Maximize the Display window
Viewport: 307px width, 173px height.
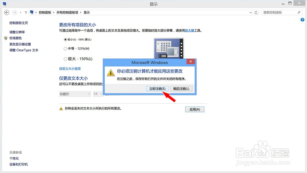click(x=290, y=3)
